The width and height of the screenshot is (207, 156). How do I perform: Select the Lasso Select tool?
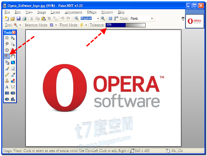point(7,44)
